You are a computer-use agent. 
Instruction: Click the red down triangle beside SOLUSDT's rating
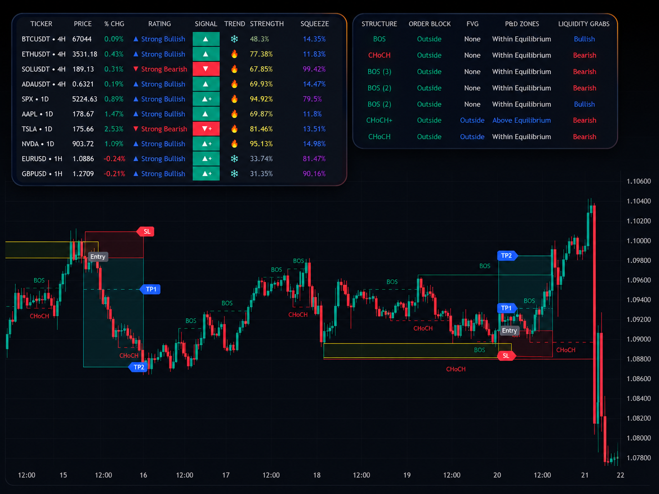136,69
